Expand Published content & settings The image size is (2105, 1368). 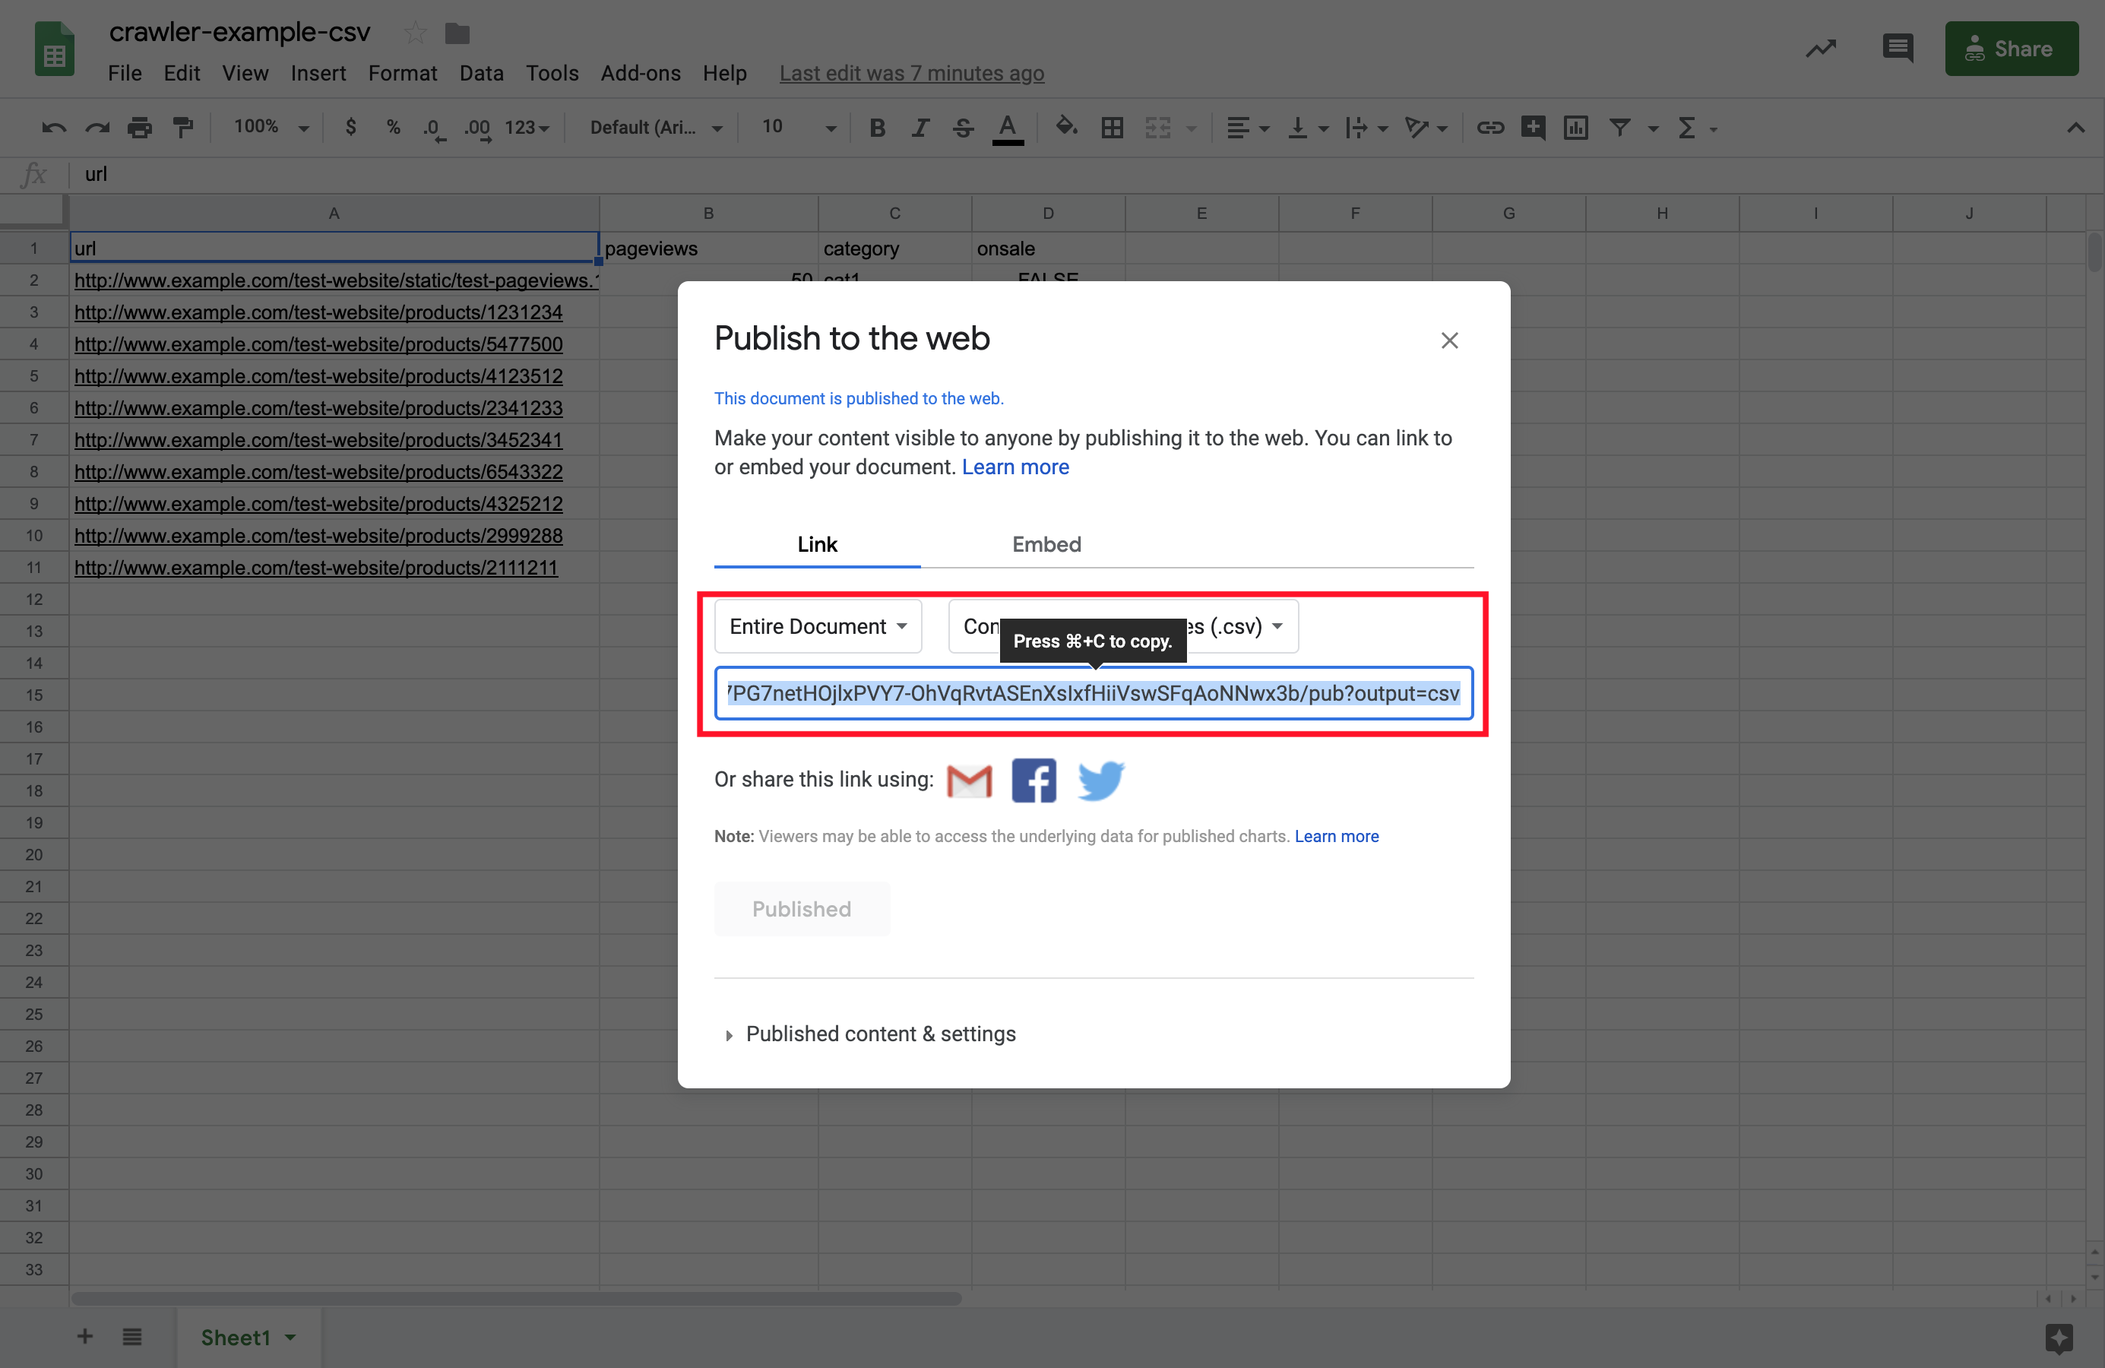coord(869,1034)
